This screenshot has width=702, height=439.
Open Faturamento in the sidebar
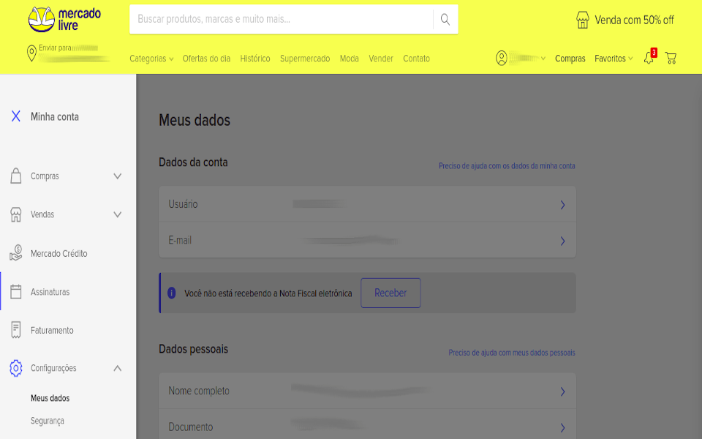click(52, 331)
